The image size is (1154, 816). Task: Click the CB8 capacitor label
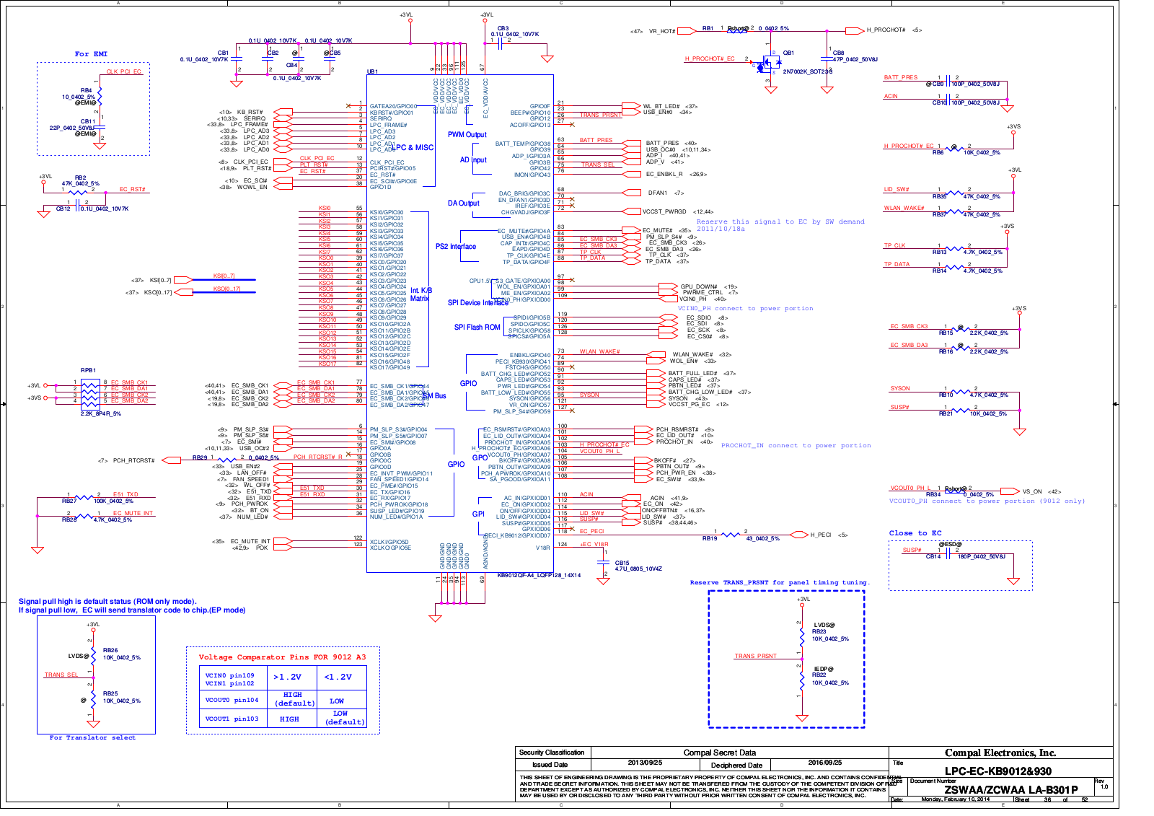pos(838,53)
